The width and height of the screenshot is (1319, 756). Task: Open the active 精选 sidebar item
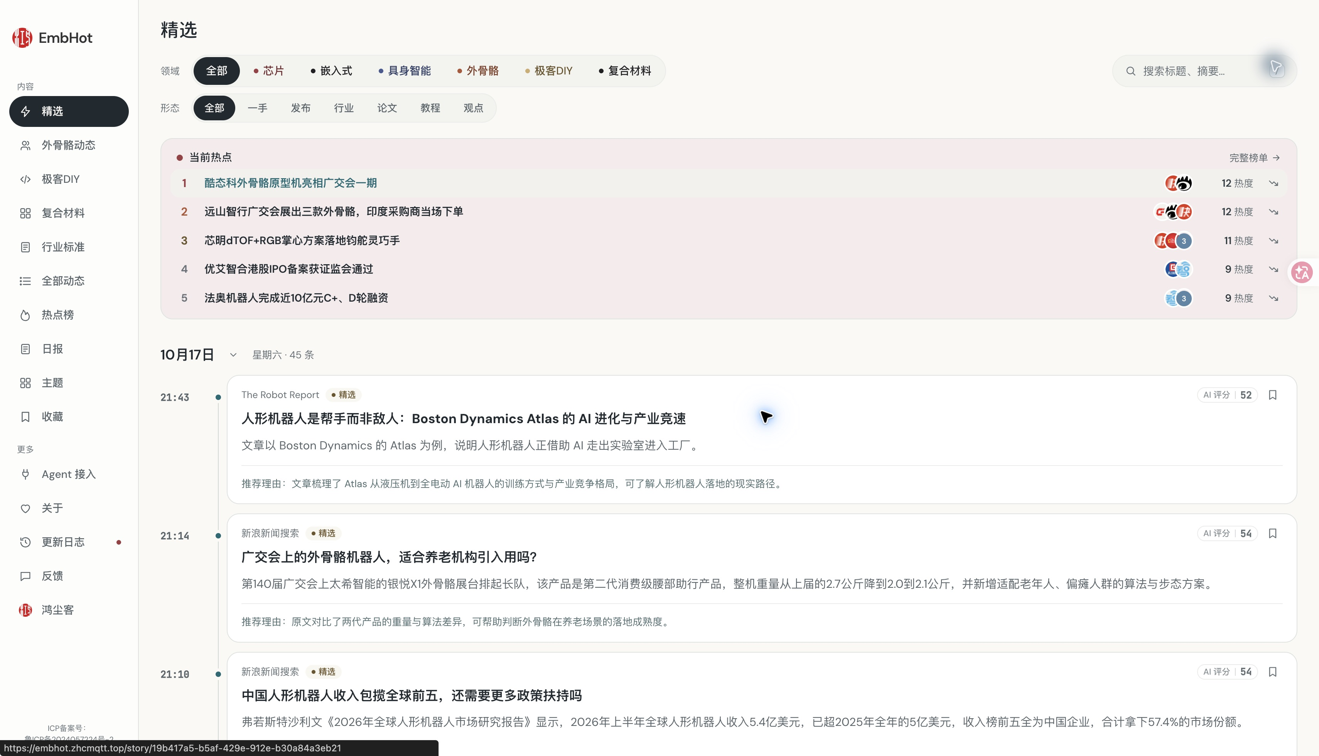69,111
